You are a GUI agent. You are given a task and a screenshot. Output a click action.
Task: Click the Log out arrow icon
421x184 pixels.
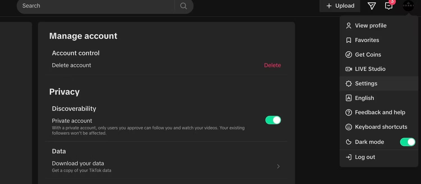pyautogui.click(x=348, y=157)
